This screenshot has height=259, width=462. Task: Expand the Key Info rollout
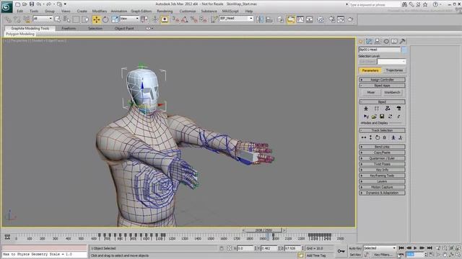(x=382, y=170)
